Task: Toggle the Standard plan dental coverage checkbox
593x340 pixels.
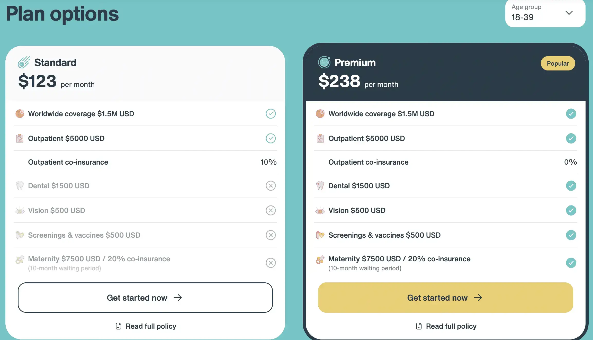Action: [271, 185]
